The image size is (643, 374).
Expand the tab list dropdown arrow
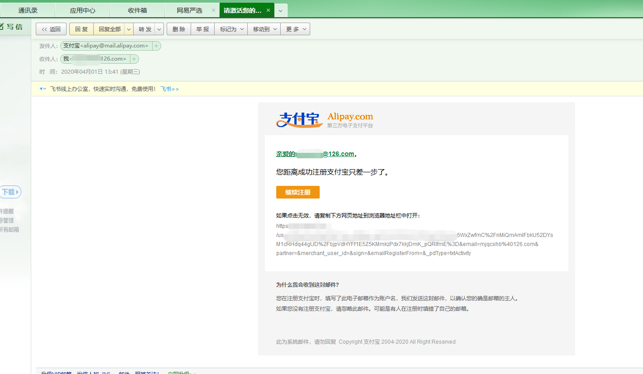281,10
